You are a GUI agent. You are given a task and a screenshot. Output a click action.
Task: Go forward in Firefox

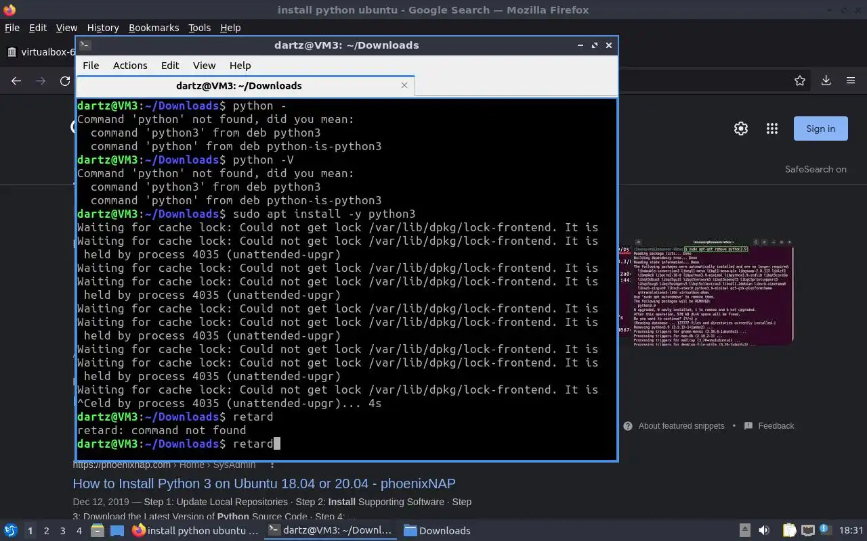pos(41,81)
